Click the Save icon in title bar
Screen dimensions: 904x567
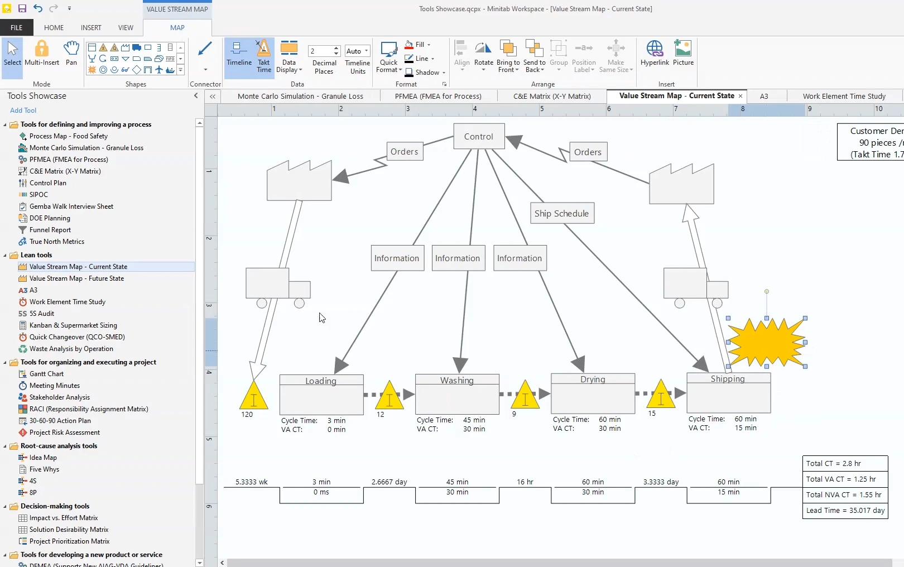click(x=22, y=8)
